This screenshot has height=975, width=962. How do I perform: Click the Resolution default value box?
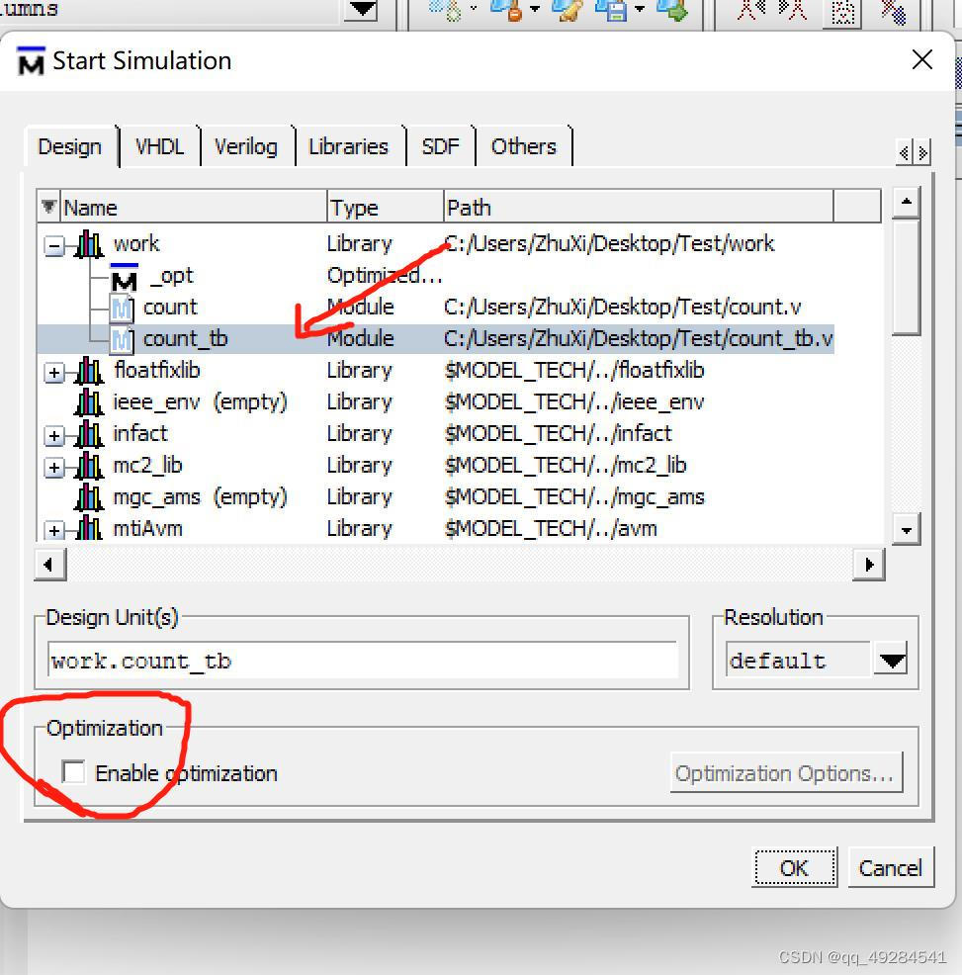(x=799, y=661)
